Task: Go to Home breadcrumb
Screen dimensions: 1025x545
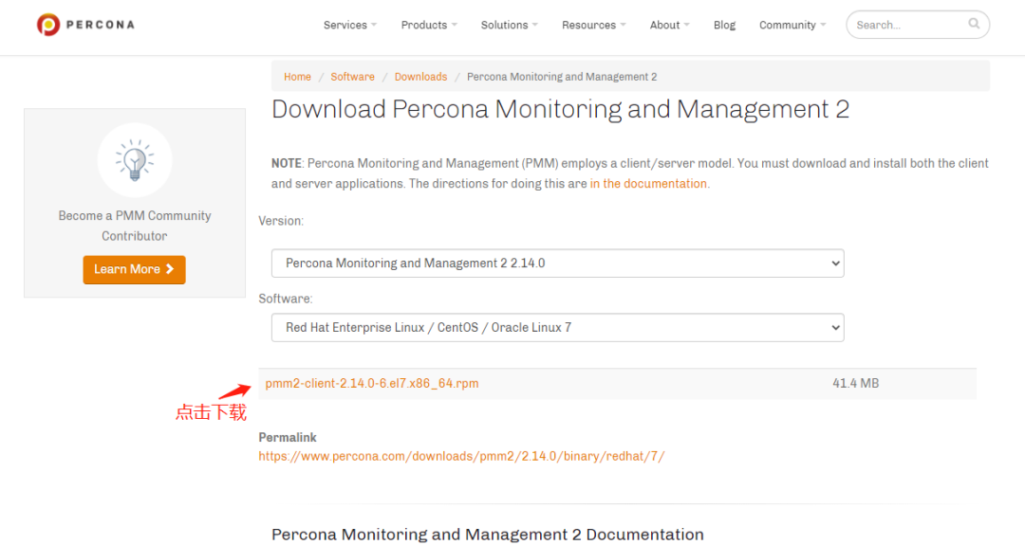Action: pos(297,77)
